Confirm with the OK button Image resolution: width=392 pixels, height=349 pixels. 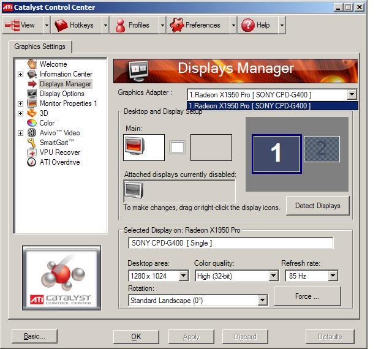tap(136, 337)
